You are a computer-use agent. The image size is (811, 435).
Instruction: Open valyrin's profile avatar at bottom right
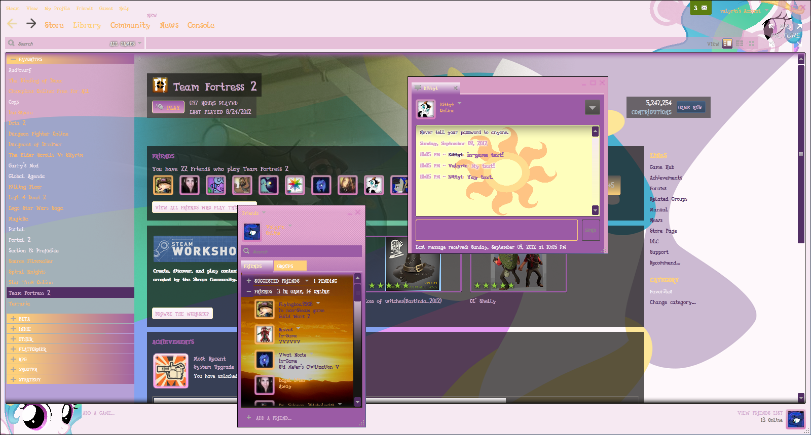[x=795, y=419]
